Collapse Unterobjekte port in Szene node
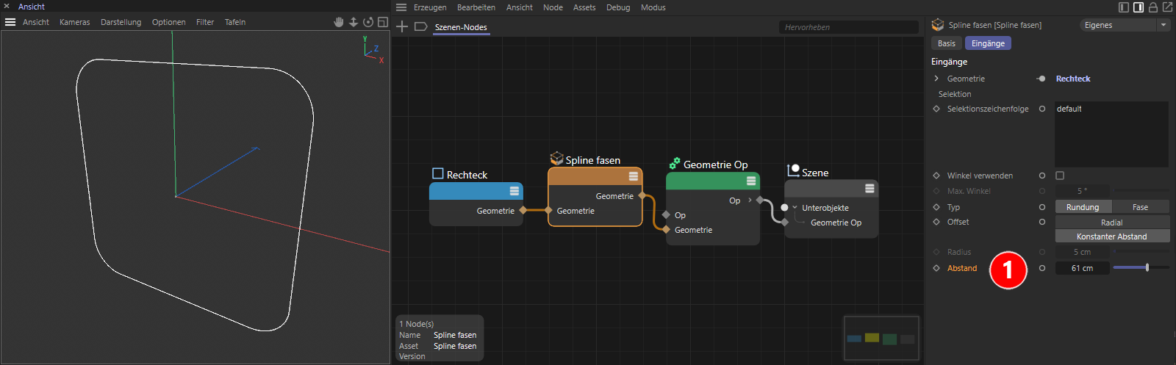The image size is (1176, 365). (795, 208)
